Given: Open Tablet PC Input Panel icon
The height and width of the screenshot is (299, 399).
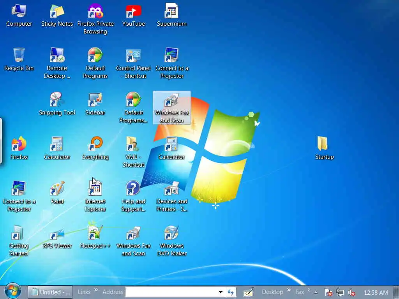Looking at the screenshot, I should 248,292.
